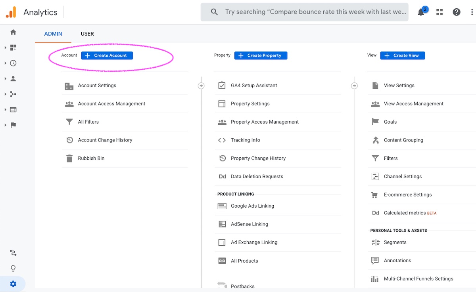Click in the Analytics search field

coord(315,12)
